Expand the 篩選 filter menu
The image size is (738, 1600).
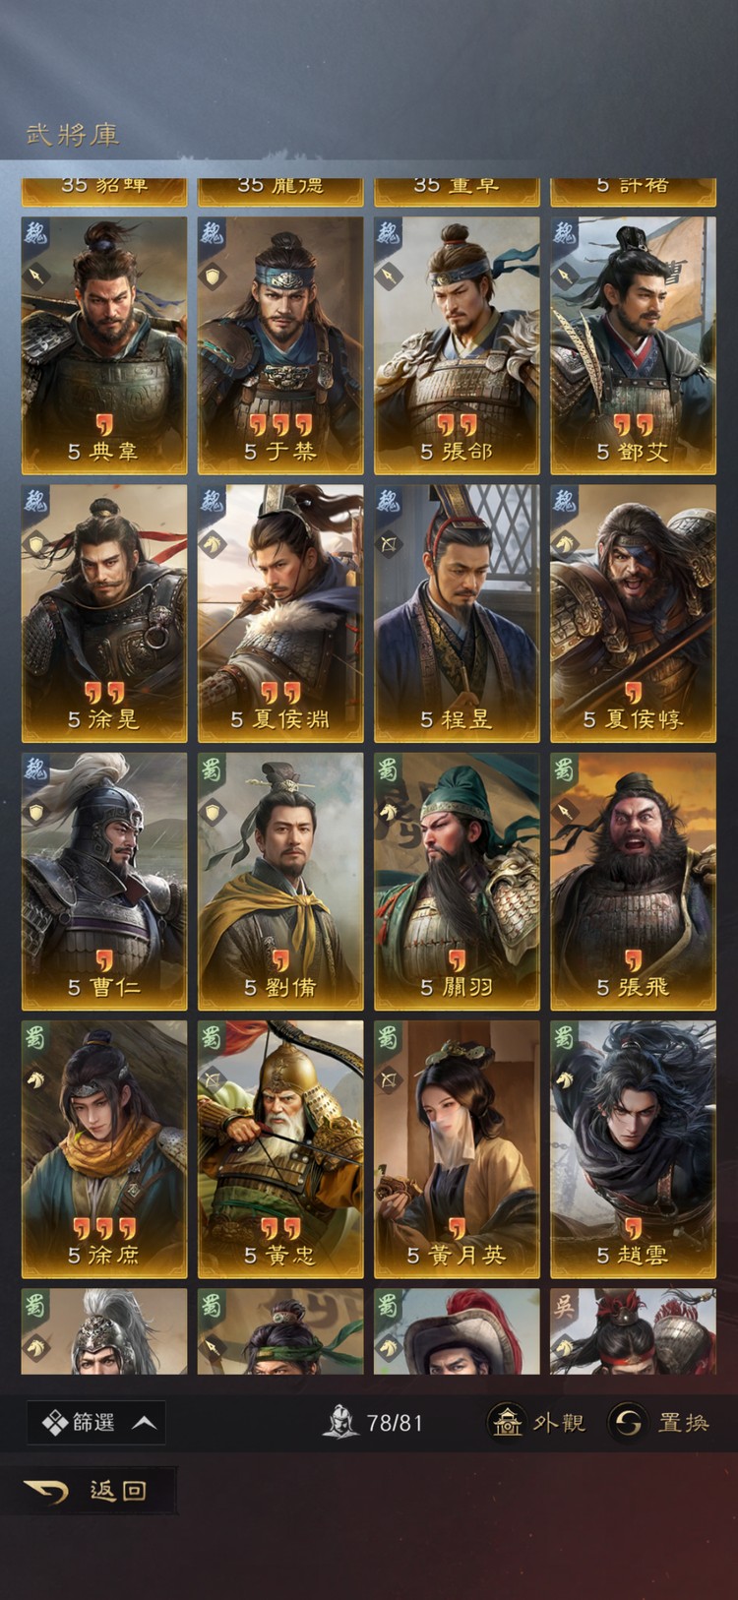pos(95,1423)
